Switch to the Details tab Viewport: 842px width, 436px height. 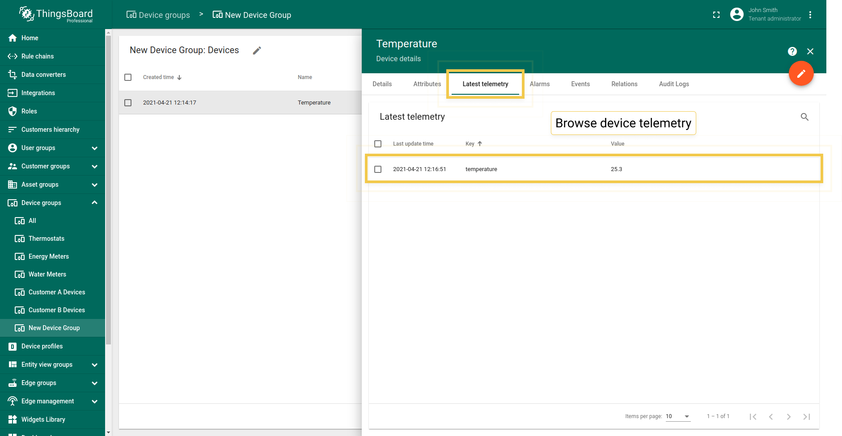click(x=382, y=84)
